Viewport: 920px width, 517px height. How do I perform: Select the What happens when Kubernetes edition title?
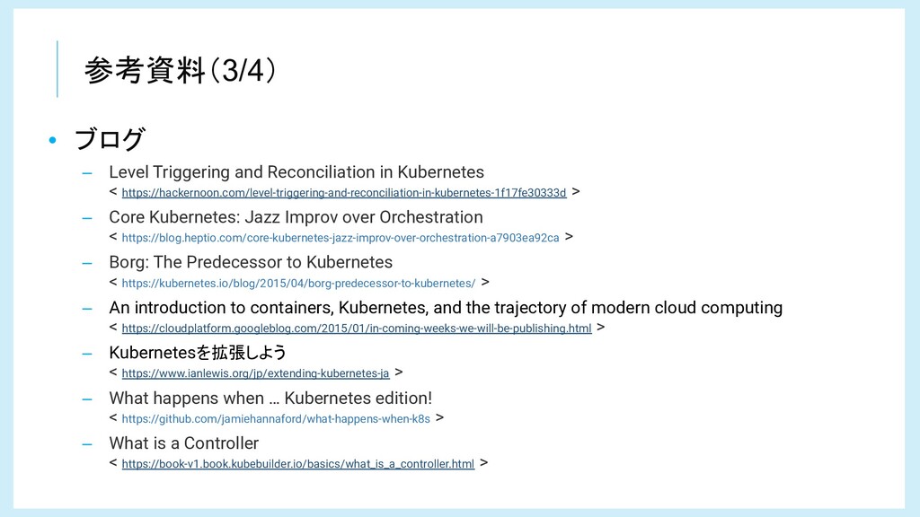[x=270, y=398]
